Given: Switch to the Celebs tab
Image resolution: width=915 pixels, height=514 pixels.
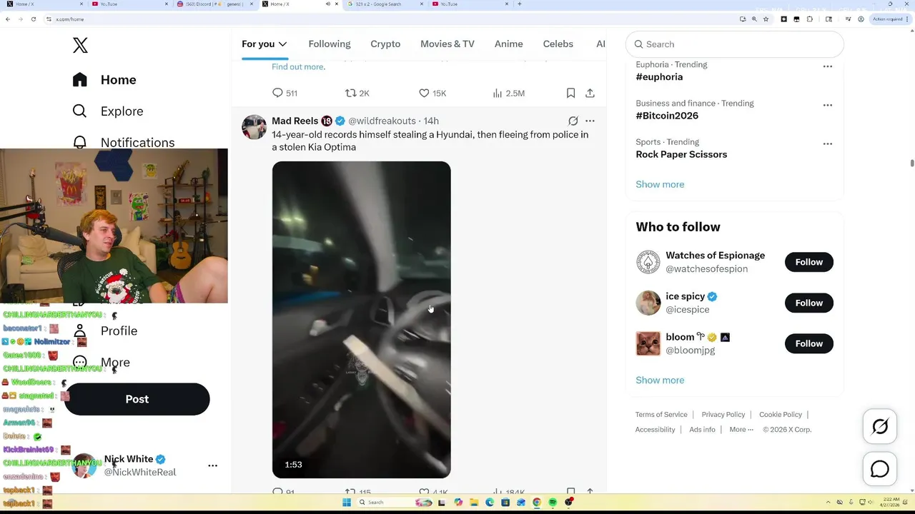Looking at the screenshot, I should [x=558, y=44].
